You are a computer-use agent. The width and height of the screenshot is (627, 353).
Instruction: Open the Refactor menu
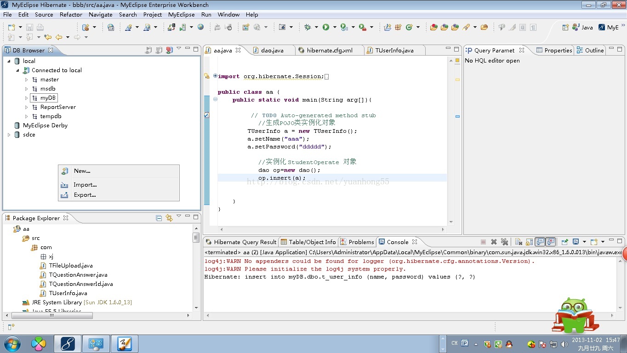(x=71, y=14)
